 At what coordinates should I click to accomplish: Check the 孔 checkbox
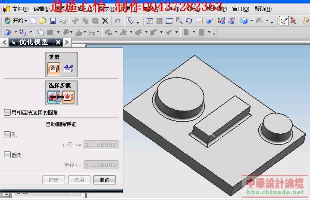(7, 135)
